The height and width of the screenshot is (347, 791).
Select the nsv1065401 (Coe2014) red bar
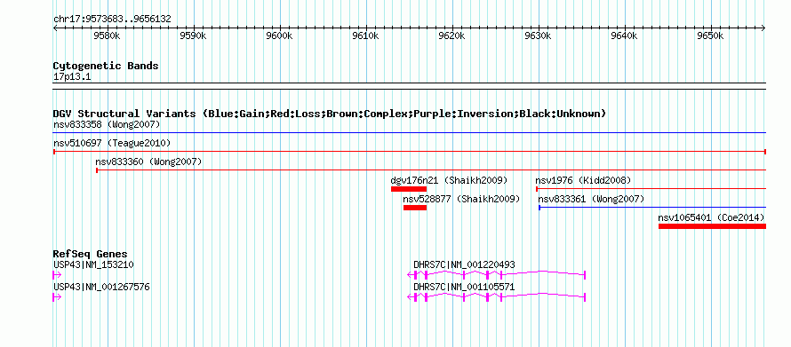(x=712, y=226)
